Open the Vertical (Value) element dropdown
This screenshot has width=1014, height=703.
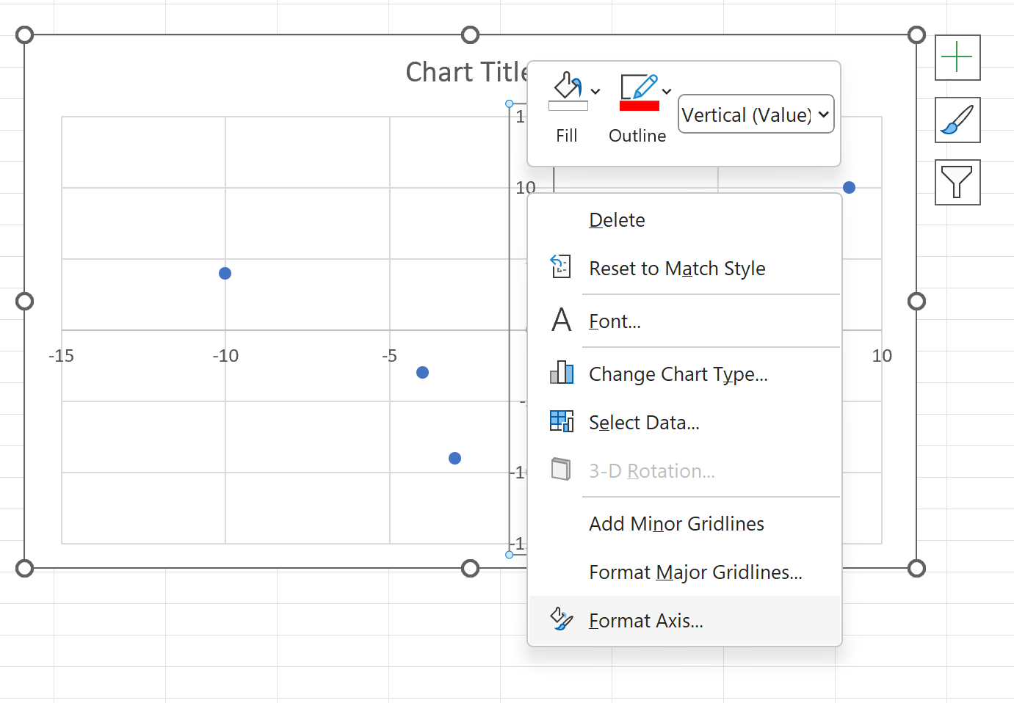point(756,114)
